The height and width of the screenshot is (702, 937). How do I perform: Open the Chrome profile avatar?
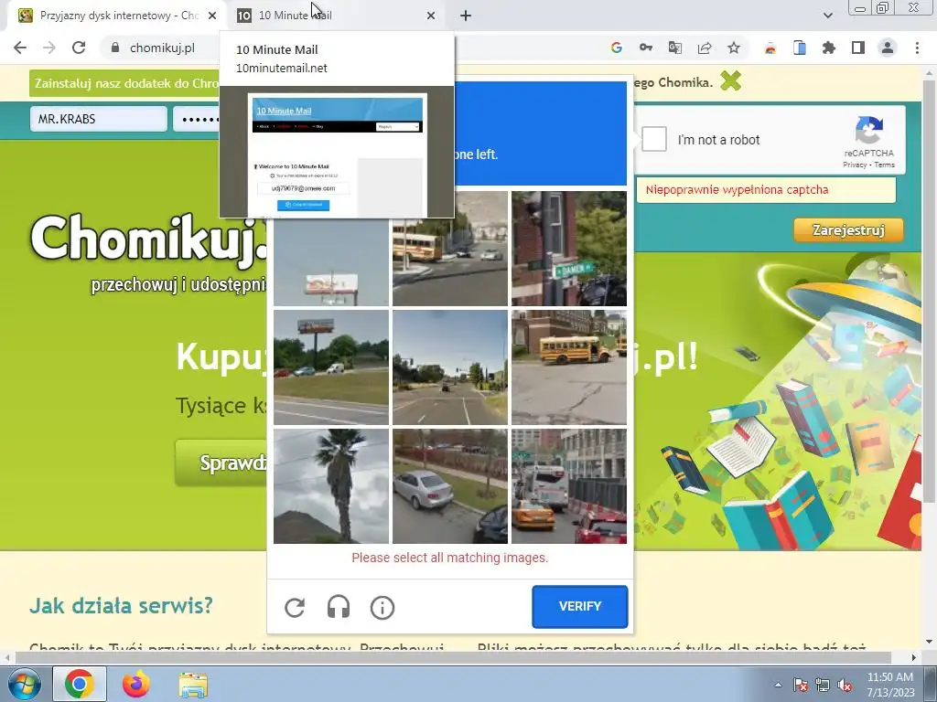pyautogui.click(x=887, y=48)
